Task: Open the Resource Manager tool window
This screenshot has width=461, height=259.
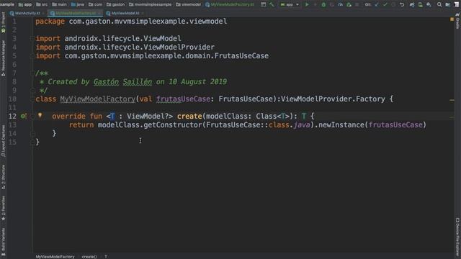Action: coord(3,58)
